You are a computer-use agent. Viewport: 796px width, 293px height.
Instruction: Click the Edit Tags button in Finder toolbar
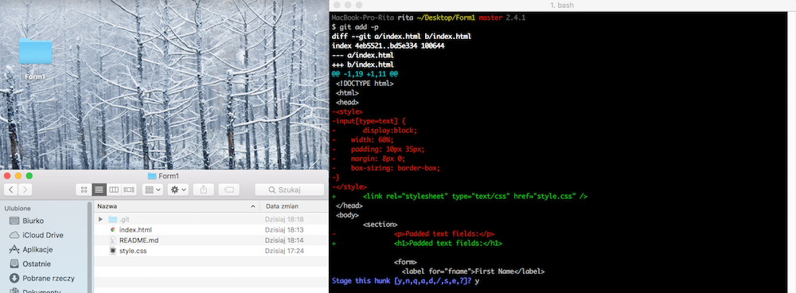[229, 189]
